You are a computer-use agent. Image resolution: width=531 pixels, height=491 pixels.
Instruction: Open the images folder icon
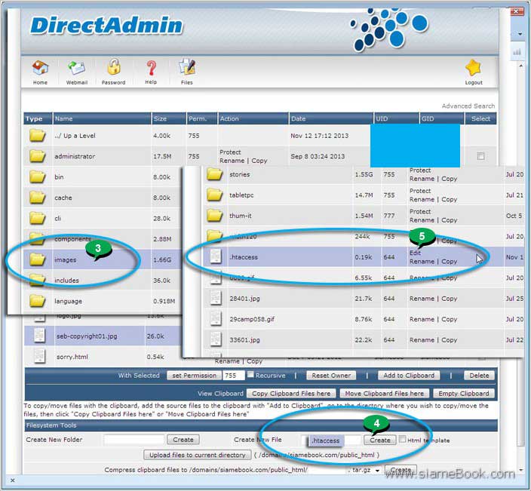click(x=37, y=259)
